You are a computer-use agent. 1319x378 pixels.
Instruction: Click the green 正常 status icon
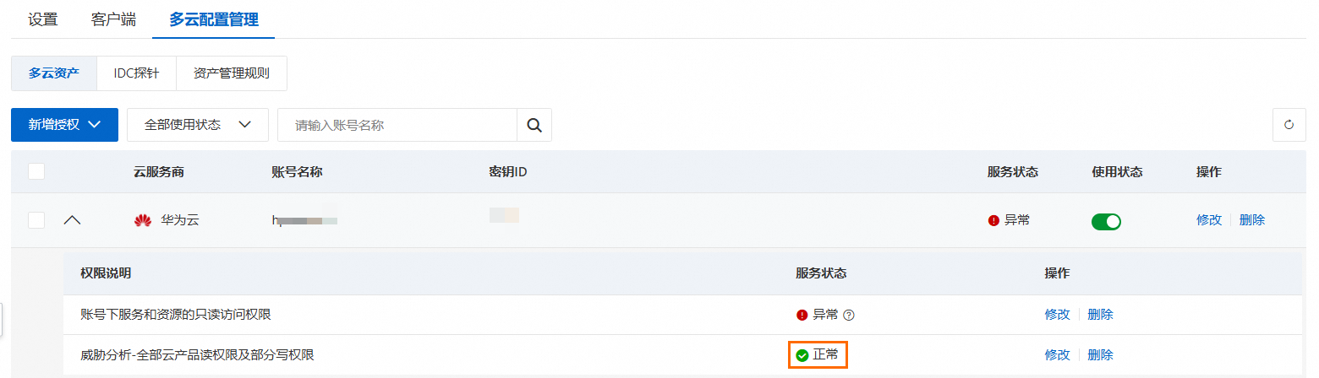coord(802,355)
